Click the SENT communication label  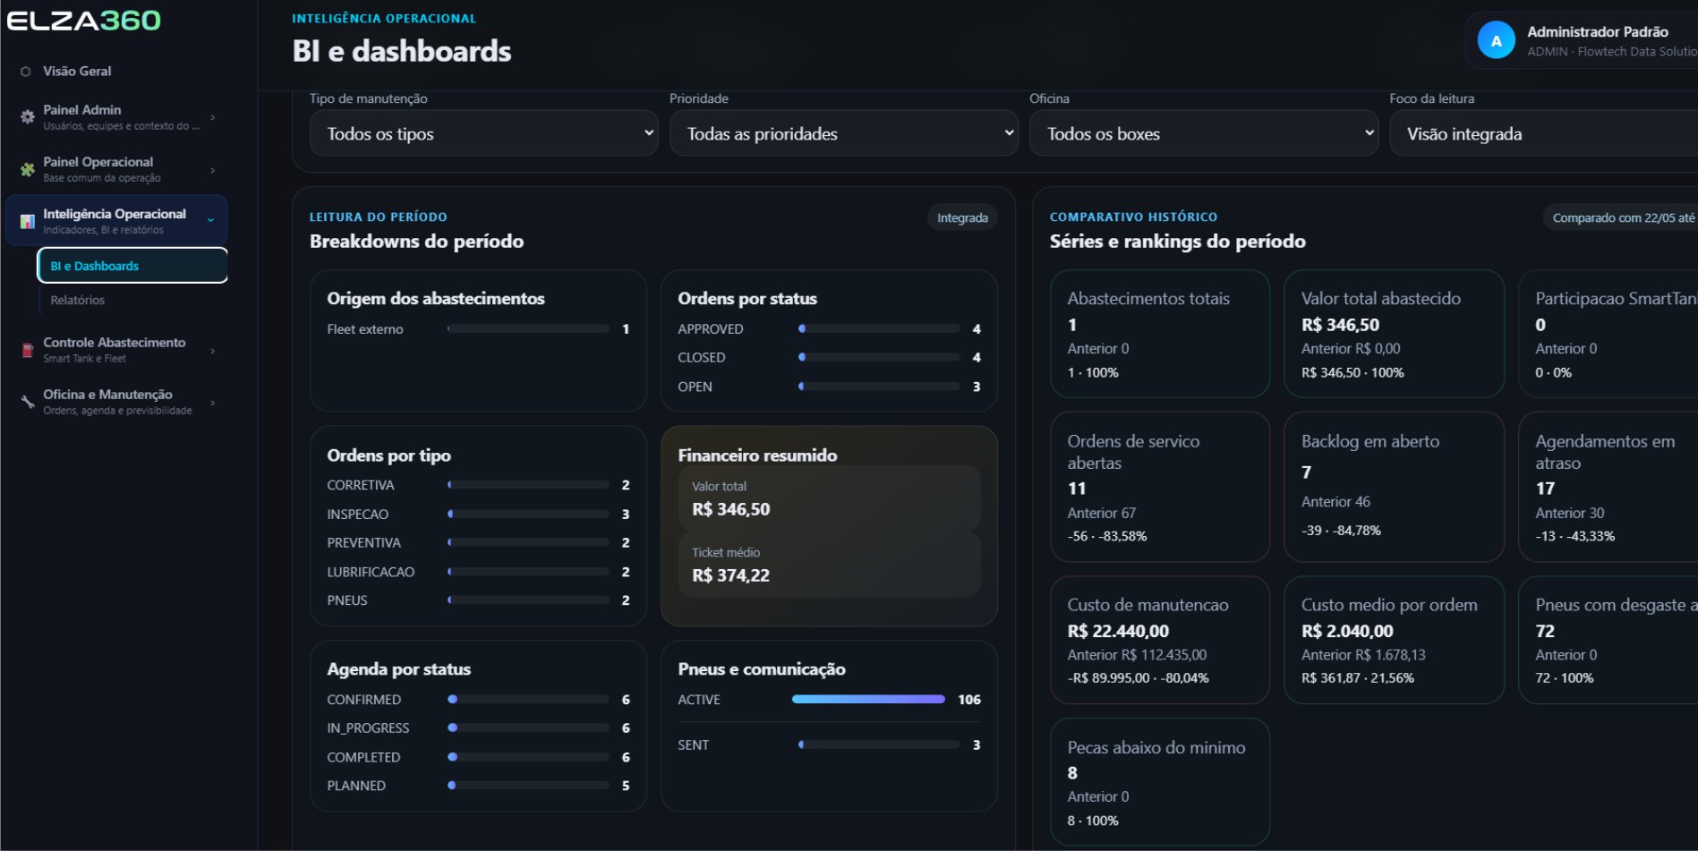tap(693, 745)
